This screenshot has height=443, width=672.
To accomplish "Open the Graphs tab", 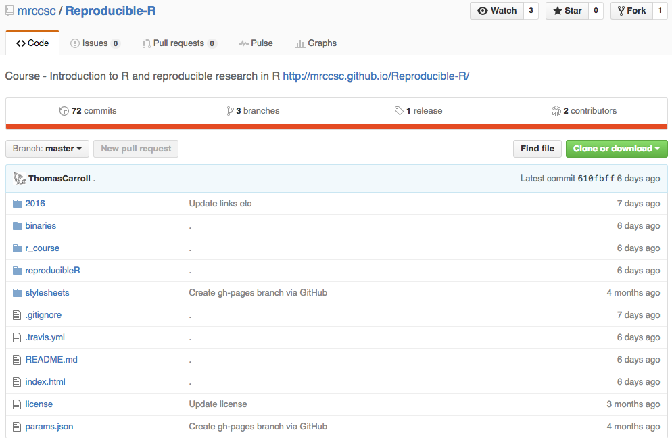I will tap(315, 43).
